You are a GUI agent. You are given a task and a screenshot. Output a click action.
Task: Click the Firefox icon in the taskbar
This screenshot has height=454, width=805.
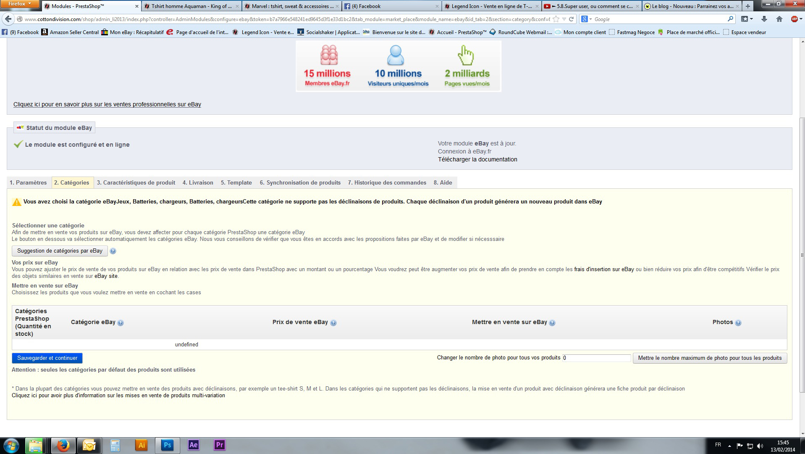point(63,445)
